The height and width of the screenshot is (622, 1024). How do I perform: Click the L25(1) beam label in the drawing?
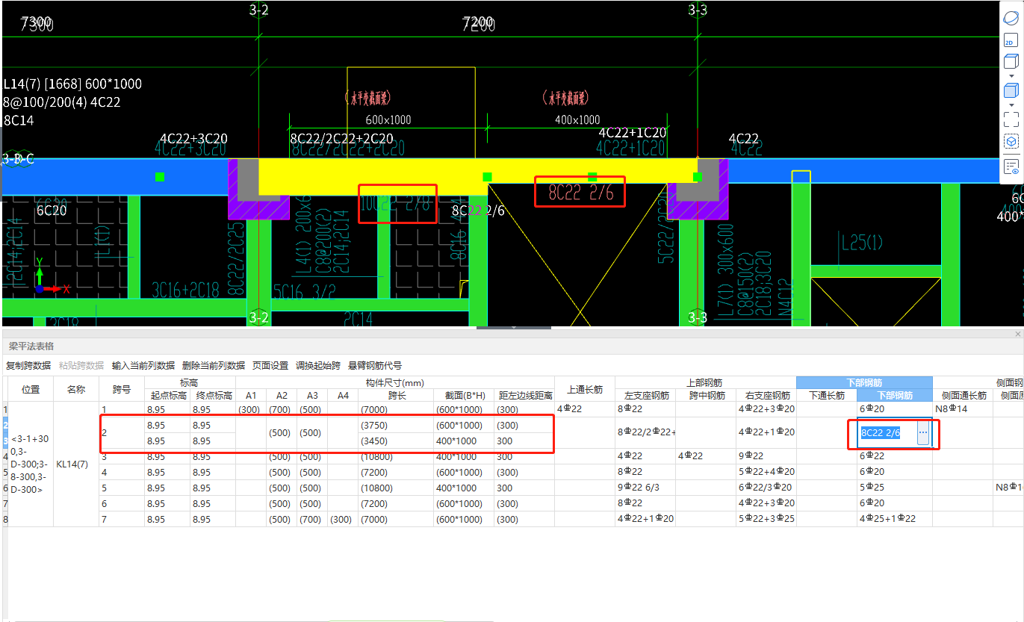[862, 243]
